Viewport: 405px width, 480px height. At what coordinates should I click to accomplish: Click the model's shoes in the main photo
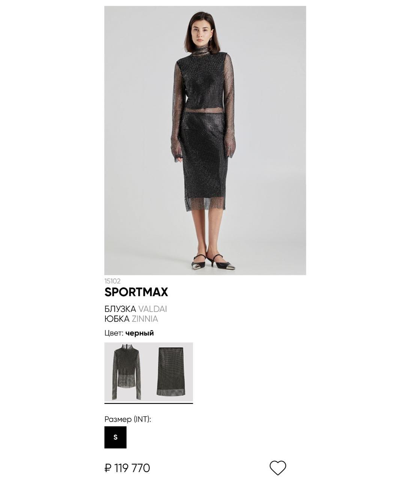coord(213,261)
